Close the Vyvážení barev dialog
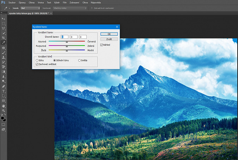Viewport: 238px width, 160px height. point(117,27)
